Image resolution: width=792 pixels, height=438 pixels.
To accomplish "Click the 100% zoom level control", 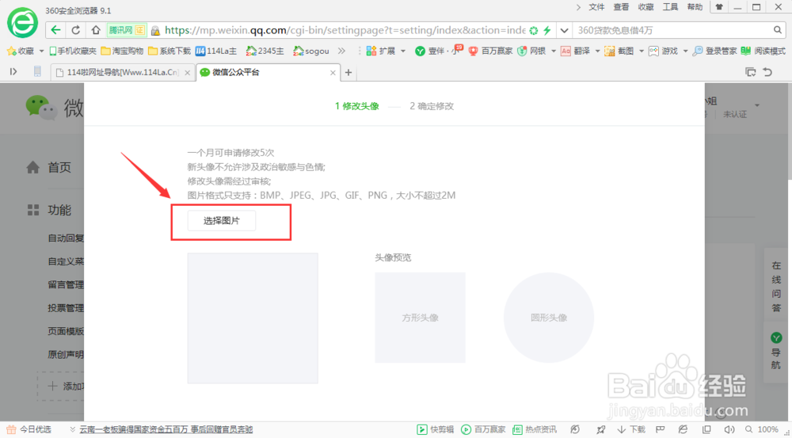I will coord(763,429).
